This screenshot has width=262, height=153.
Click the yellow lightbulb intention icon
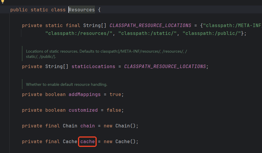point(2,1)
